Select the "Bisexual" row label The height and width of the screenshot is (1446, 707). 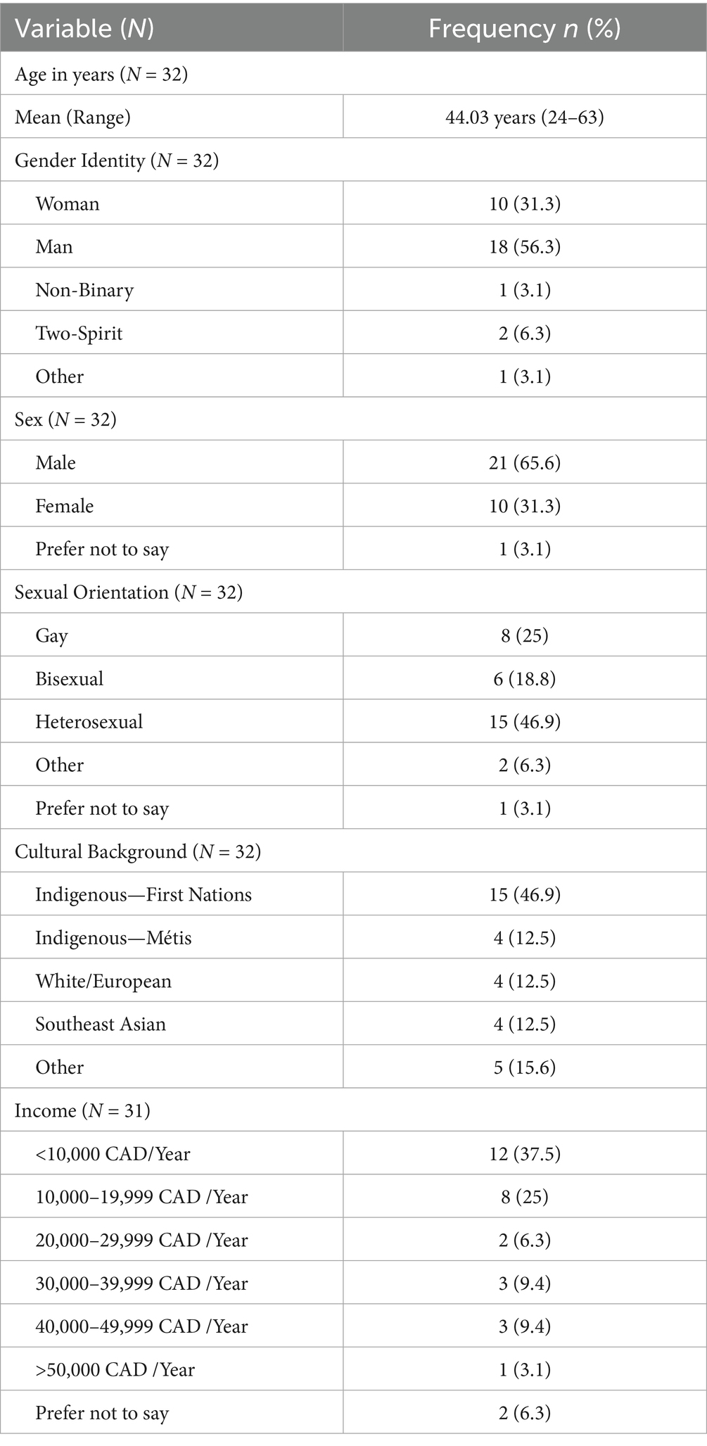70,679
